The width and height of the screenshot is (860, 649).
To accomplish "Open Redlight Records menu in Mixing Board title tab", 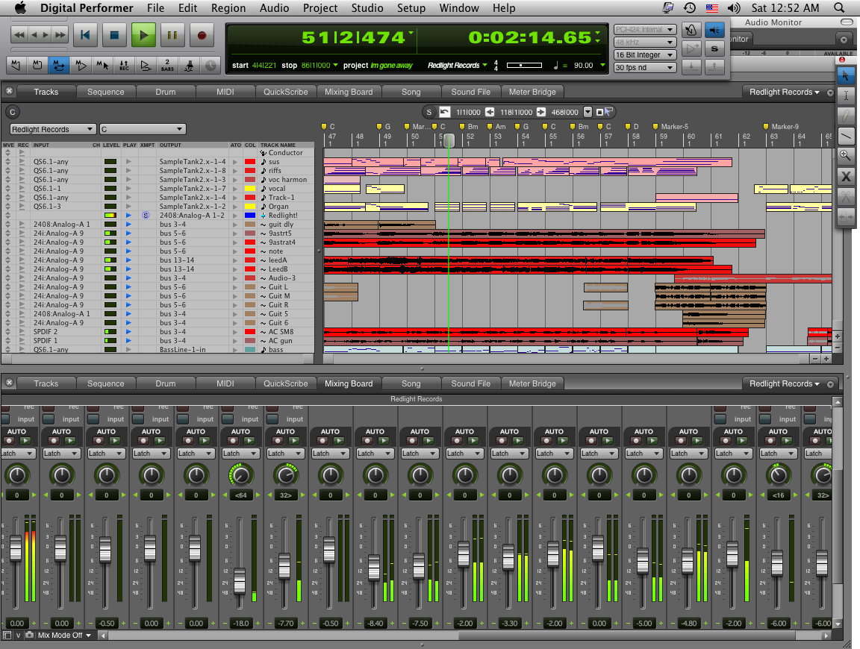I will [x=785, y=383].
